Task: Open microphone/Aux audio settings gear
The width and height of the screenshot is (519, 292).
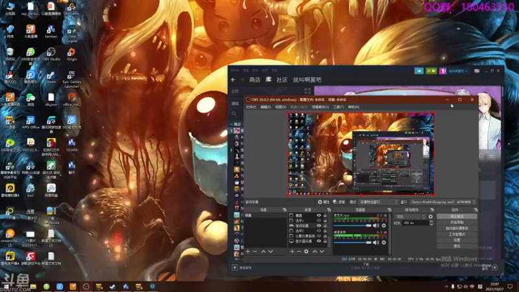Action: point(384,225)
